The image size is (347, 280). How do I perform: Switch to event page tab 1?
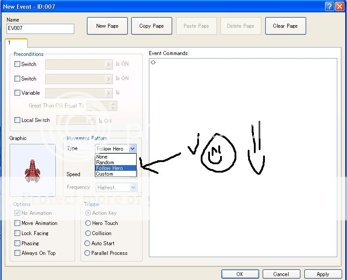tap(16, 43)
